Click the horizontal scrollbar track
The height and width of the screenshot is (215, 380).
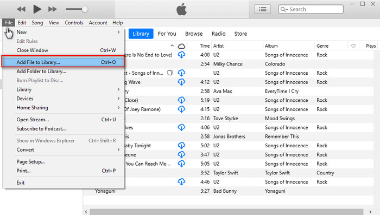tap(226, 212)
